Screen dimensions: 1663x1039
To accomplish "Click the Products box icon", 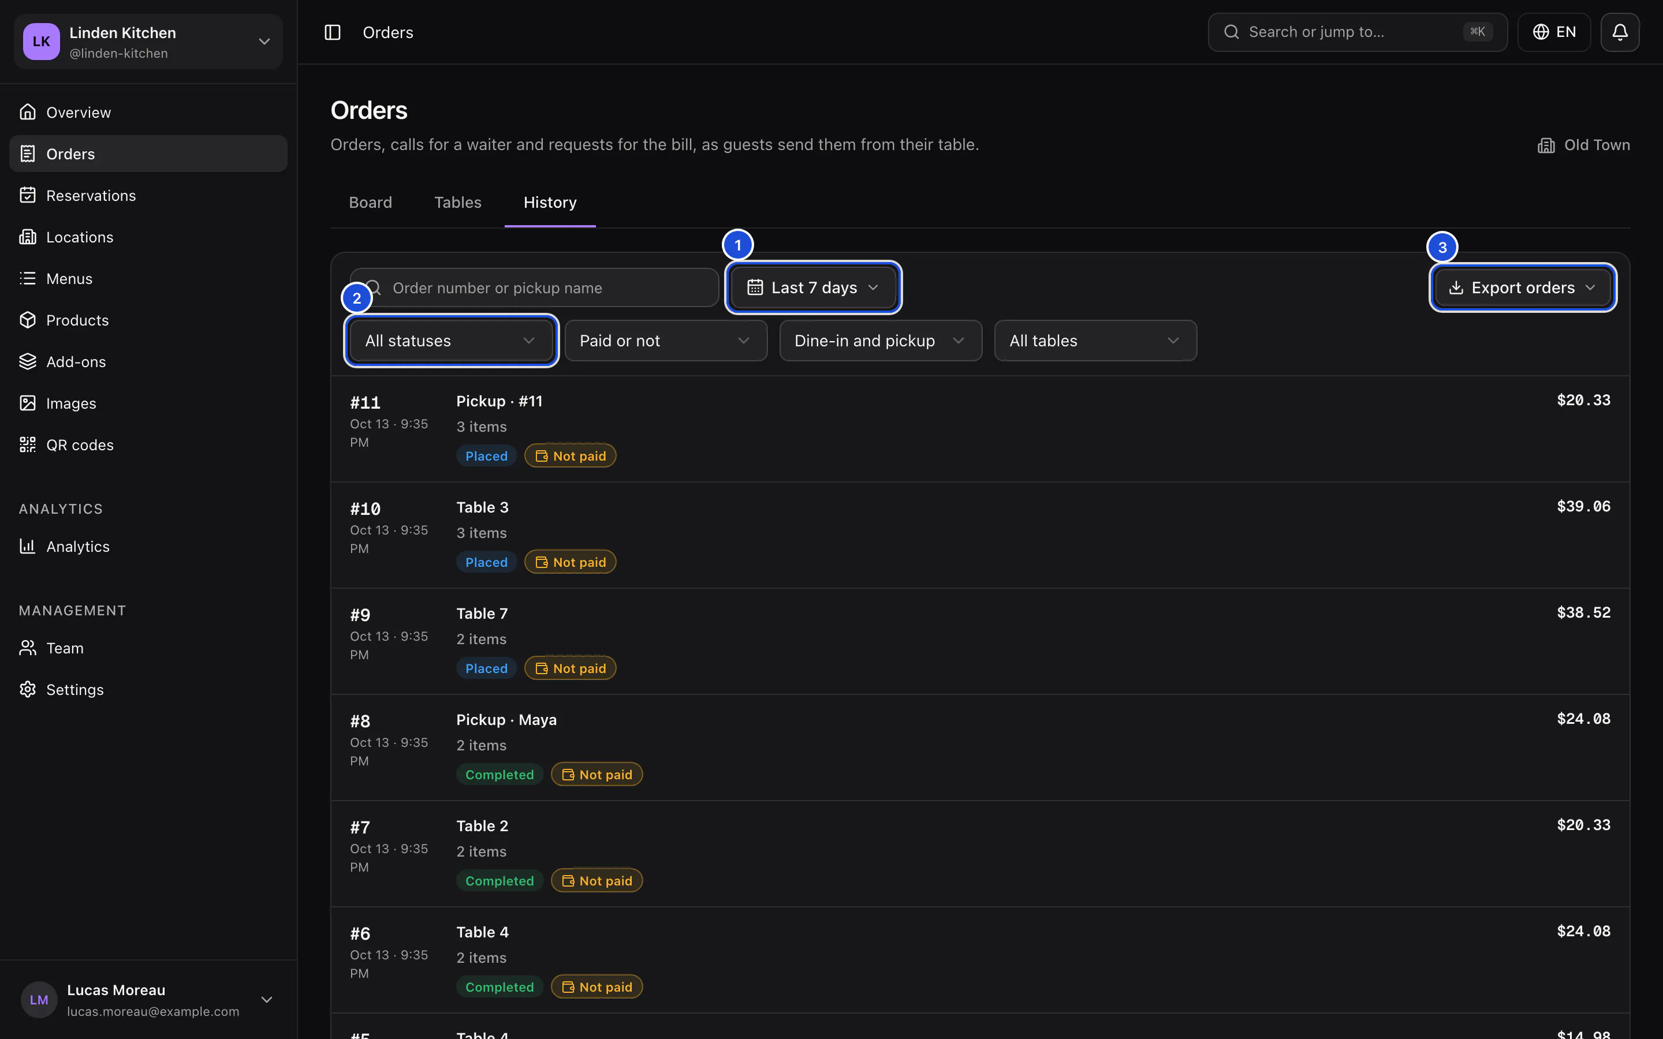I will pyautogui.click(x=28, y=320).
